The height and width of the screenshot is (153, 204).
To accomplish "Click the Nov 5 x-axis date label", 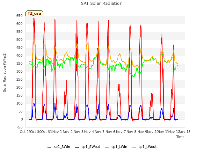I will (99, 132).
